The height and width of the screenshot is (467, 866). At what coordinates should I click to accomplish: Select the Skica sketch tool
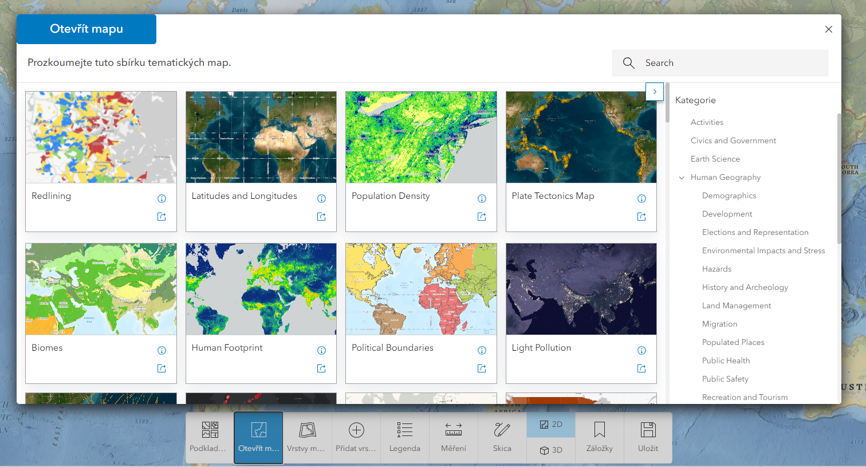point(502,437)
